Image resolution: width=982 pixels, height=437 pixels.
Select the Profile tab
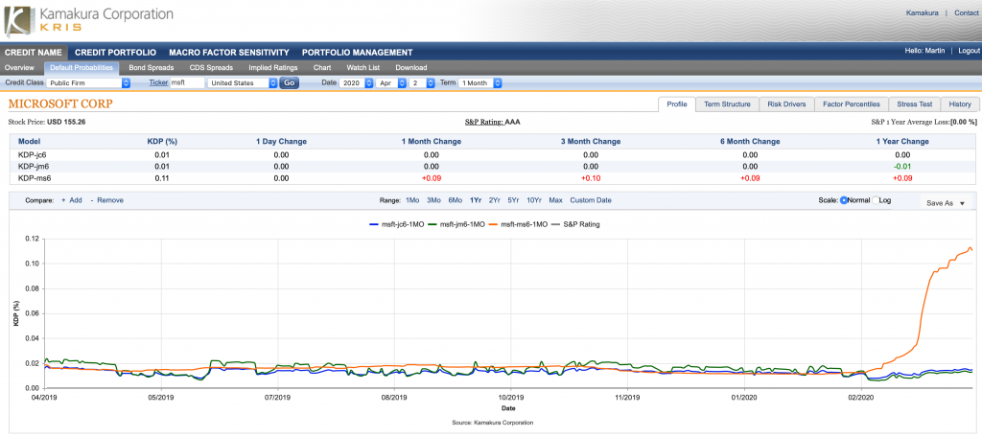click(677, 104)
